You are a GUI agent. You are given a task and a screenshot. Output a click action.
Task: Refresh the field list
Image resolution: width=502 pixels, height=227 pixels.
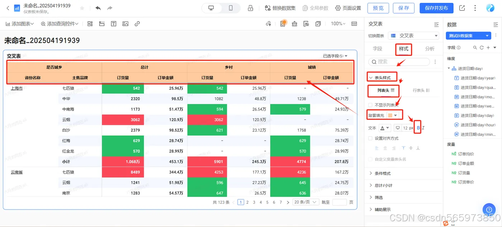coord(482,47)
